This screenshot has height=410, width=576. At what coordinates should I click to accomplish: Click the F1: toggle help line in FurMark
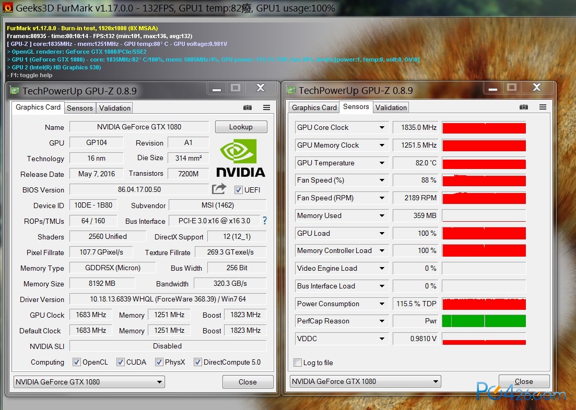(30, 75)
